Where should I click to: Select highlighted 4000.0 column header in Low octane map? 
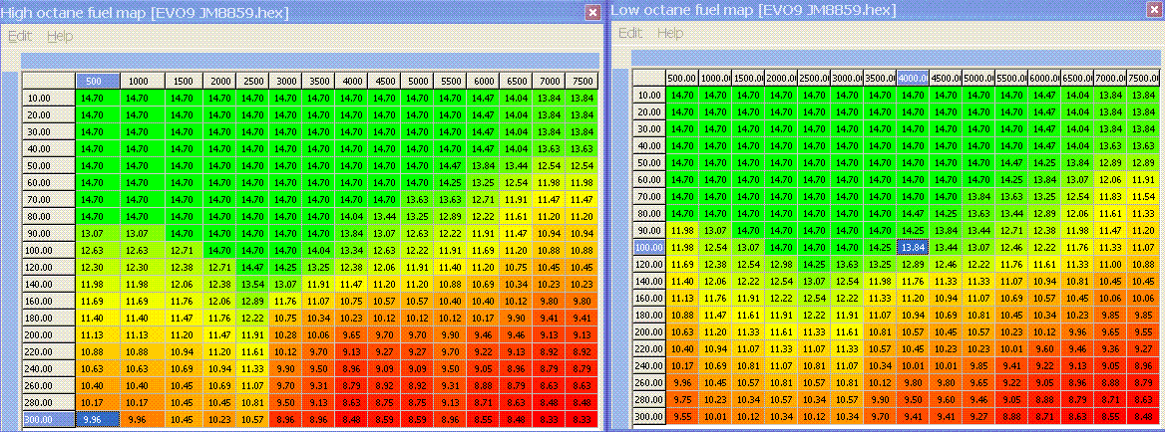(913, 78)
